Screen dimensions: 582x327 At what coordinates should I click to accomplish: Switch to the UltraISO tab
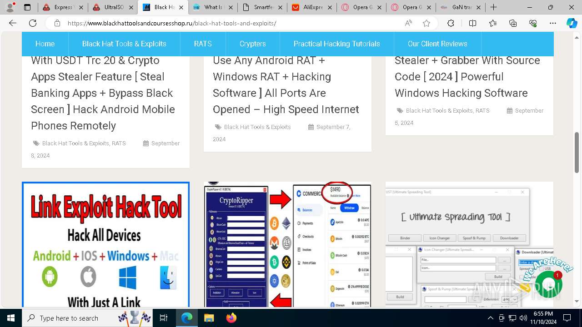click(113, 7)
